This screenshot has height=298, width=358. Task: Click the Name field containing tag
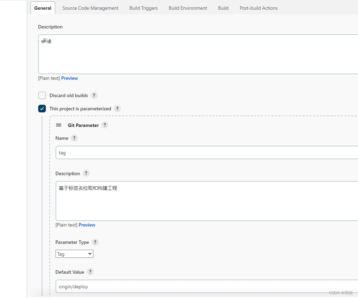pyautogui.click(x=139, y=153)
